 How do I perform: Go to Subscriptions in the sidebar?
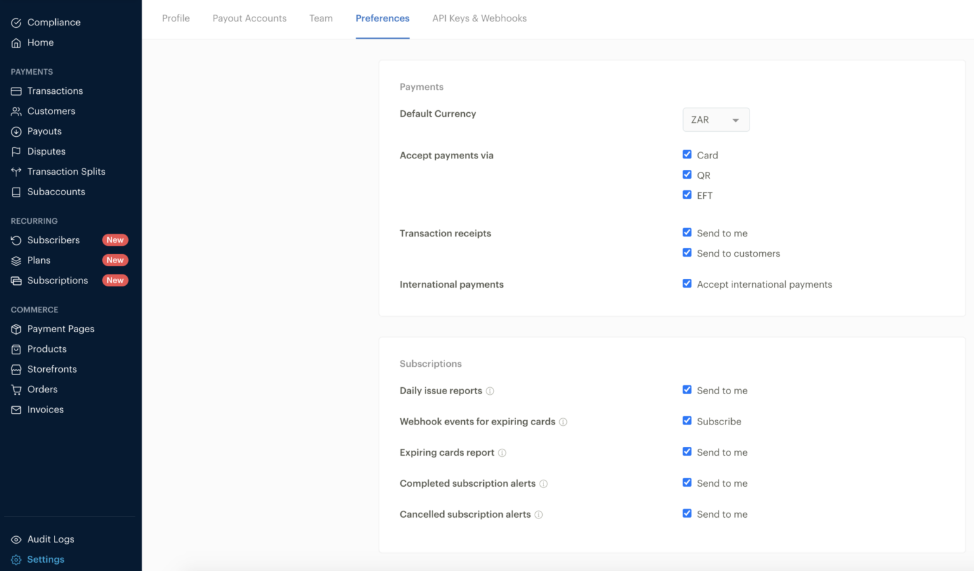click(57, 281)
